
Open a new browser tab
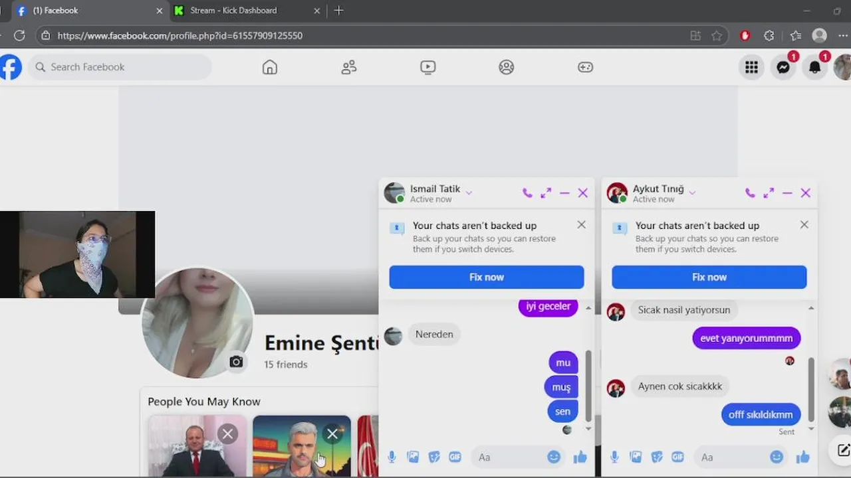(x=338, y=11)
